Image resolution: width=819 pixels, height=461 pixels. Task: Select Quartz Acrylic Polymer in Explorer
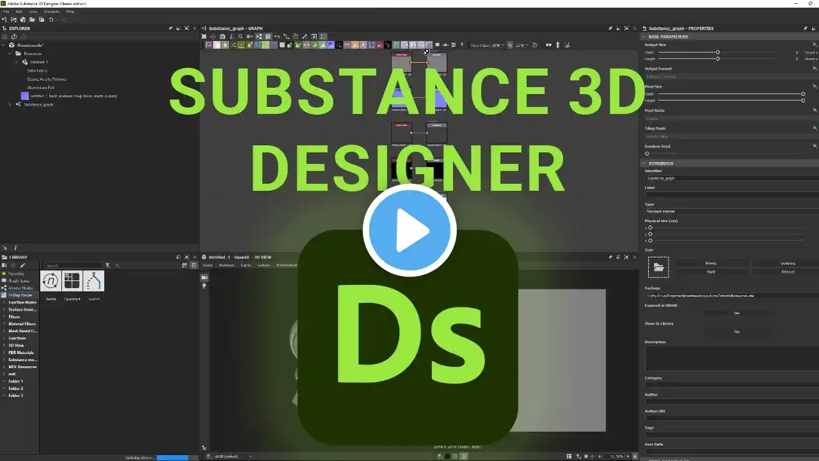click(x=47, y=79)
